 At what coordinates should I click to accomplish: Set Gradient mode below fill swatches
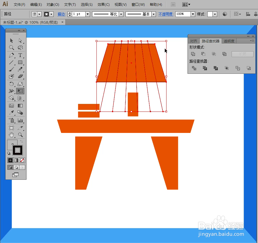(x=16, y=160)
